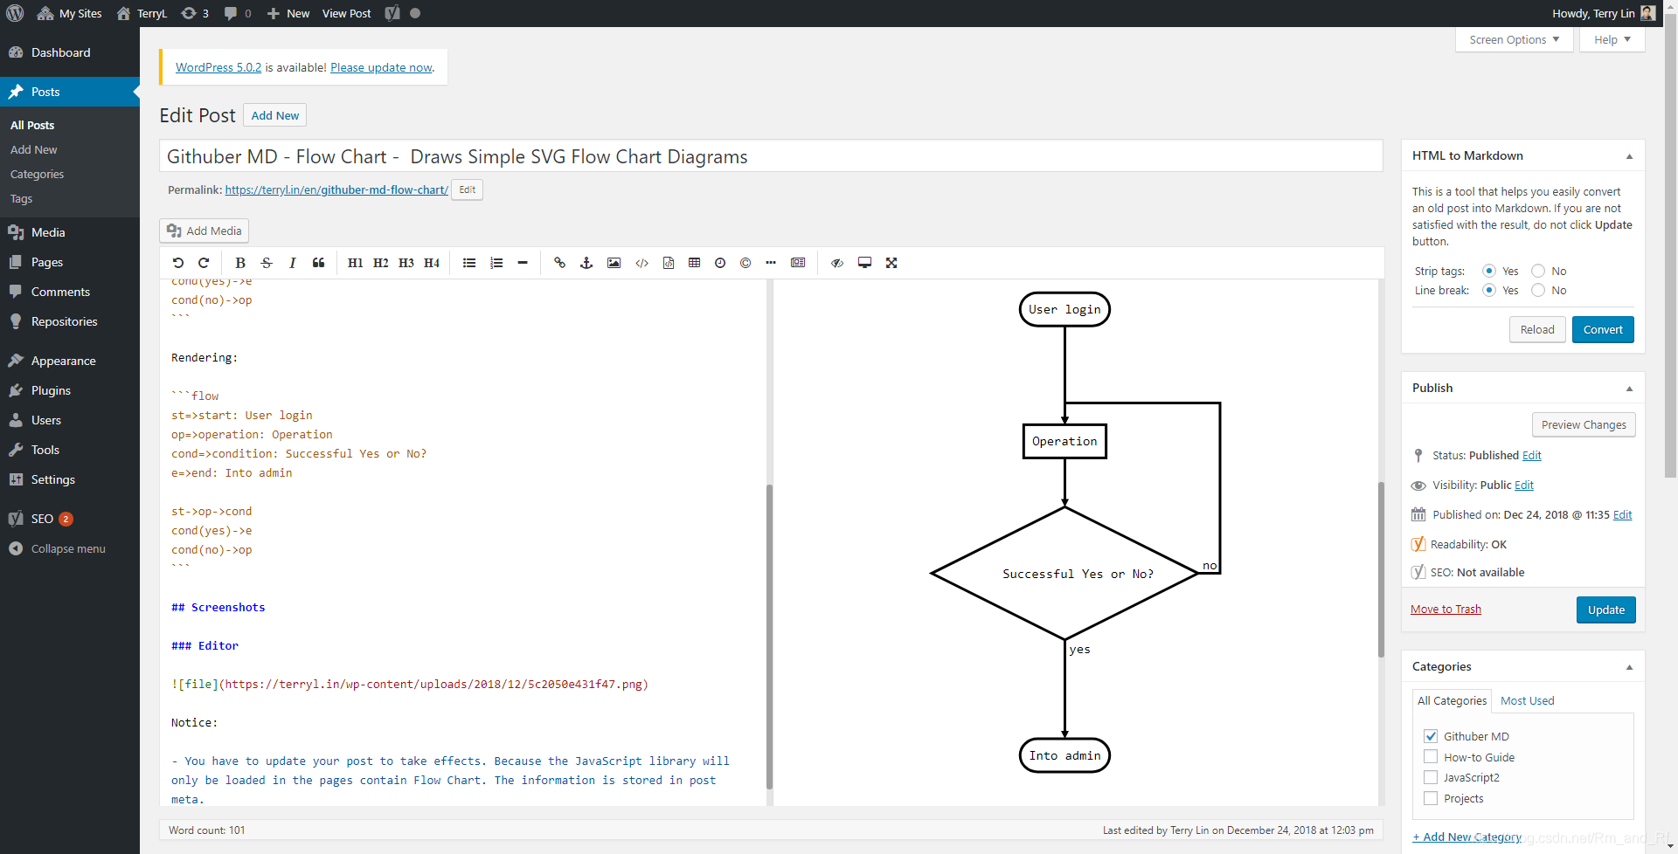Collapse the HTML to Markdown panel
The height and width of the screenshot is (854, 1678).
coord(1629,156)
